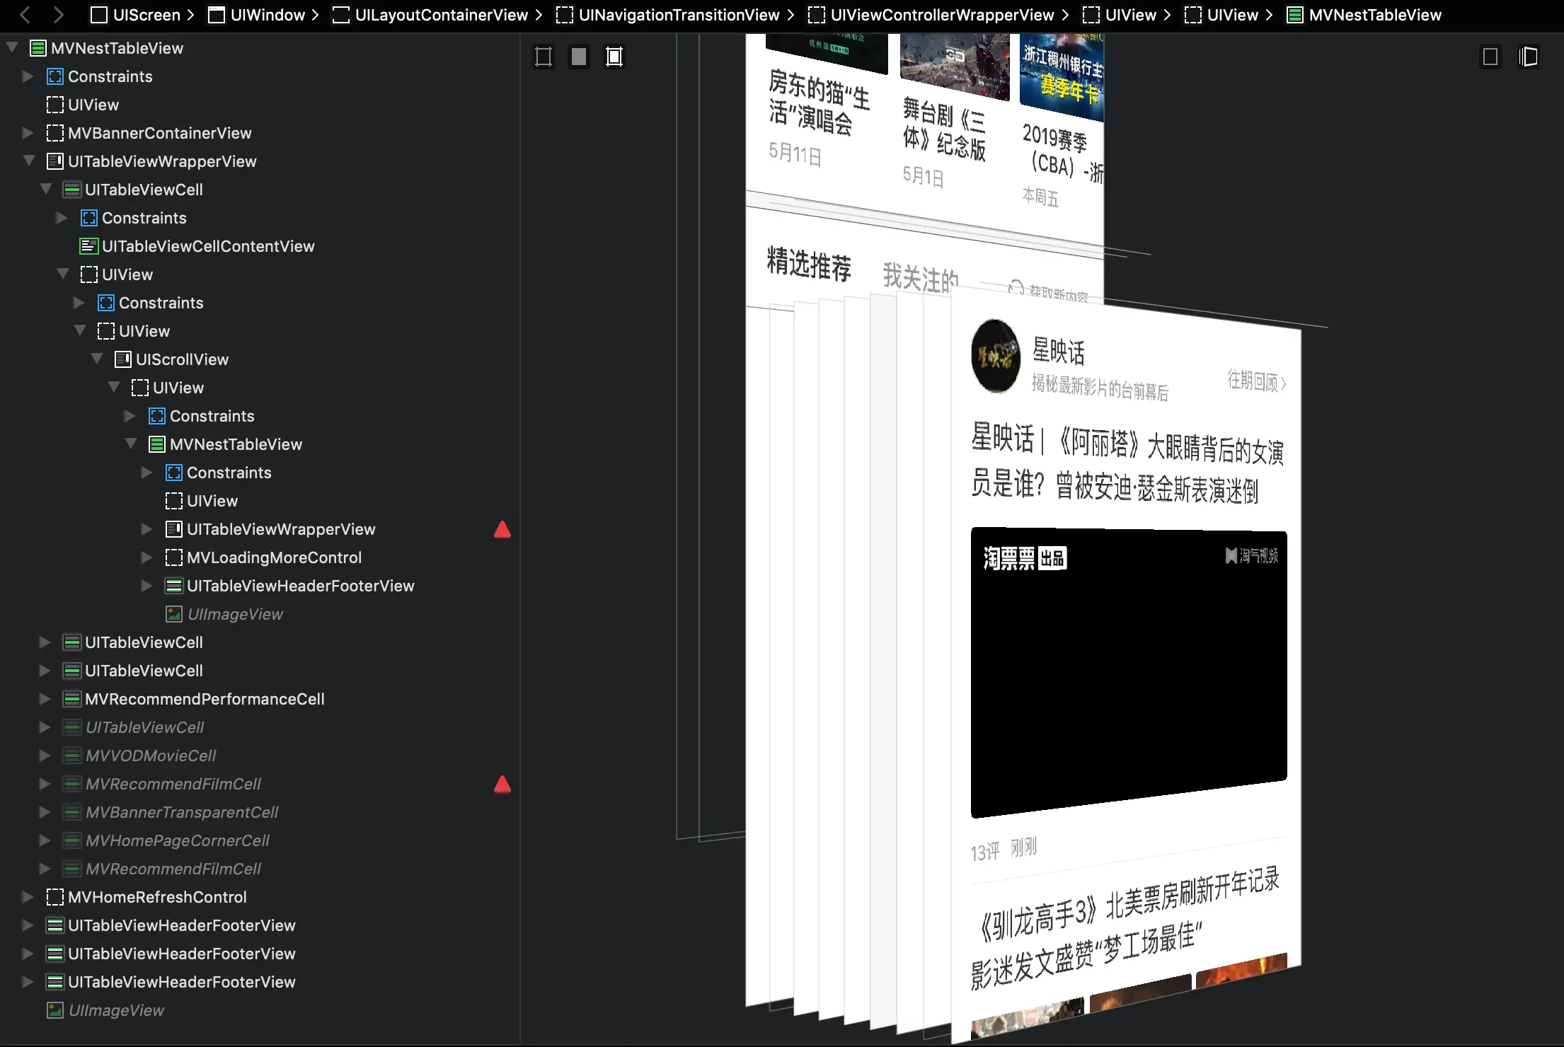The width and height of the screenshot is (1564, 1047).
Task: Click warning triangle beside UITableViewWrapperView
Action: pos(502,529)
